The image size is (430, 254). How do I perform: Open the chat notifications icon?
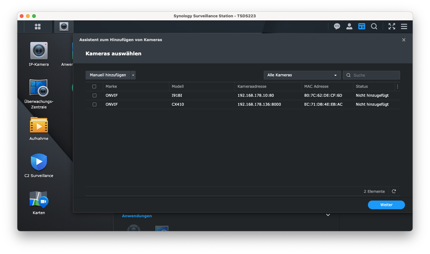(x=337, y=27)
